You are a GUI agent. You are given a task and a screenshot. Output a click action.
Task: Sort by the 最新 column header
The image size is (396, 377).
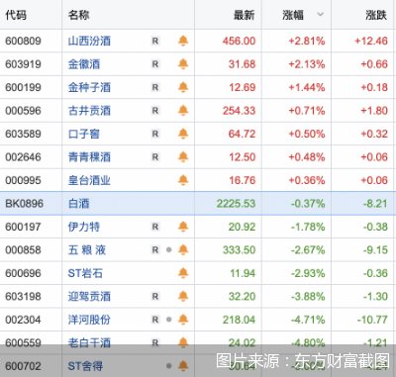tap(245, 15)
